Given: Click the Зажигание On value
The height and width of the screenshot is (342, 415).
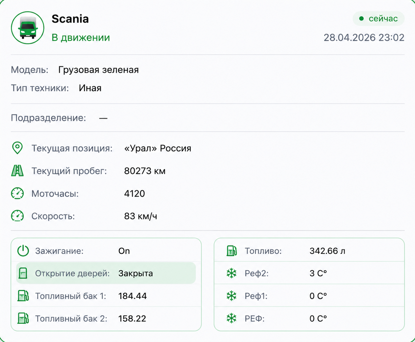Looking at the screenshot, I should click(x=124, y=251).
